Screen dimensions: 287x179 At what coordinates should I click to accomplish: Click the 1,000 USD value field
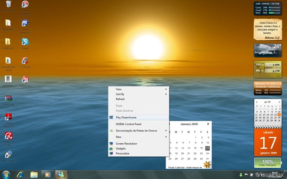[273, 64]
